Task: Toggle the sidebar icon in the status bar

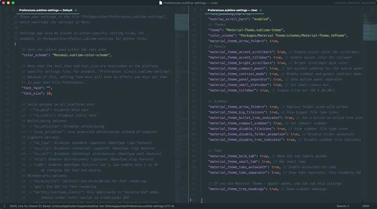Action: 4,206
